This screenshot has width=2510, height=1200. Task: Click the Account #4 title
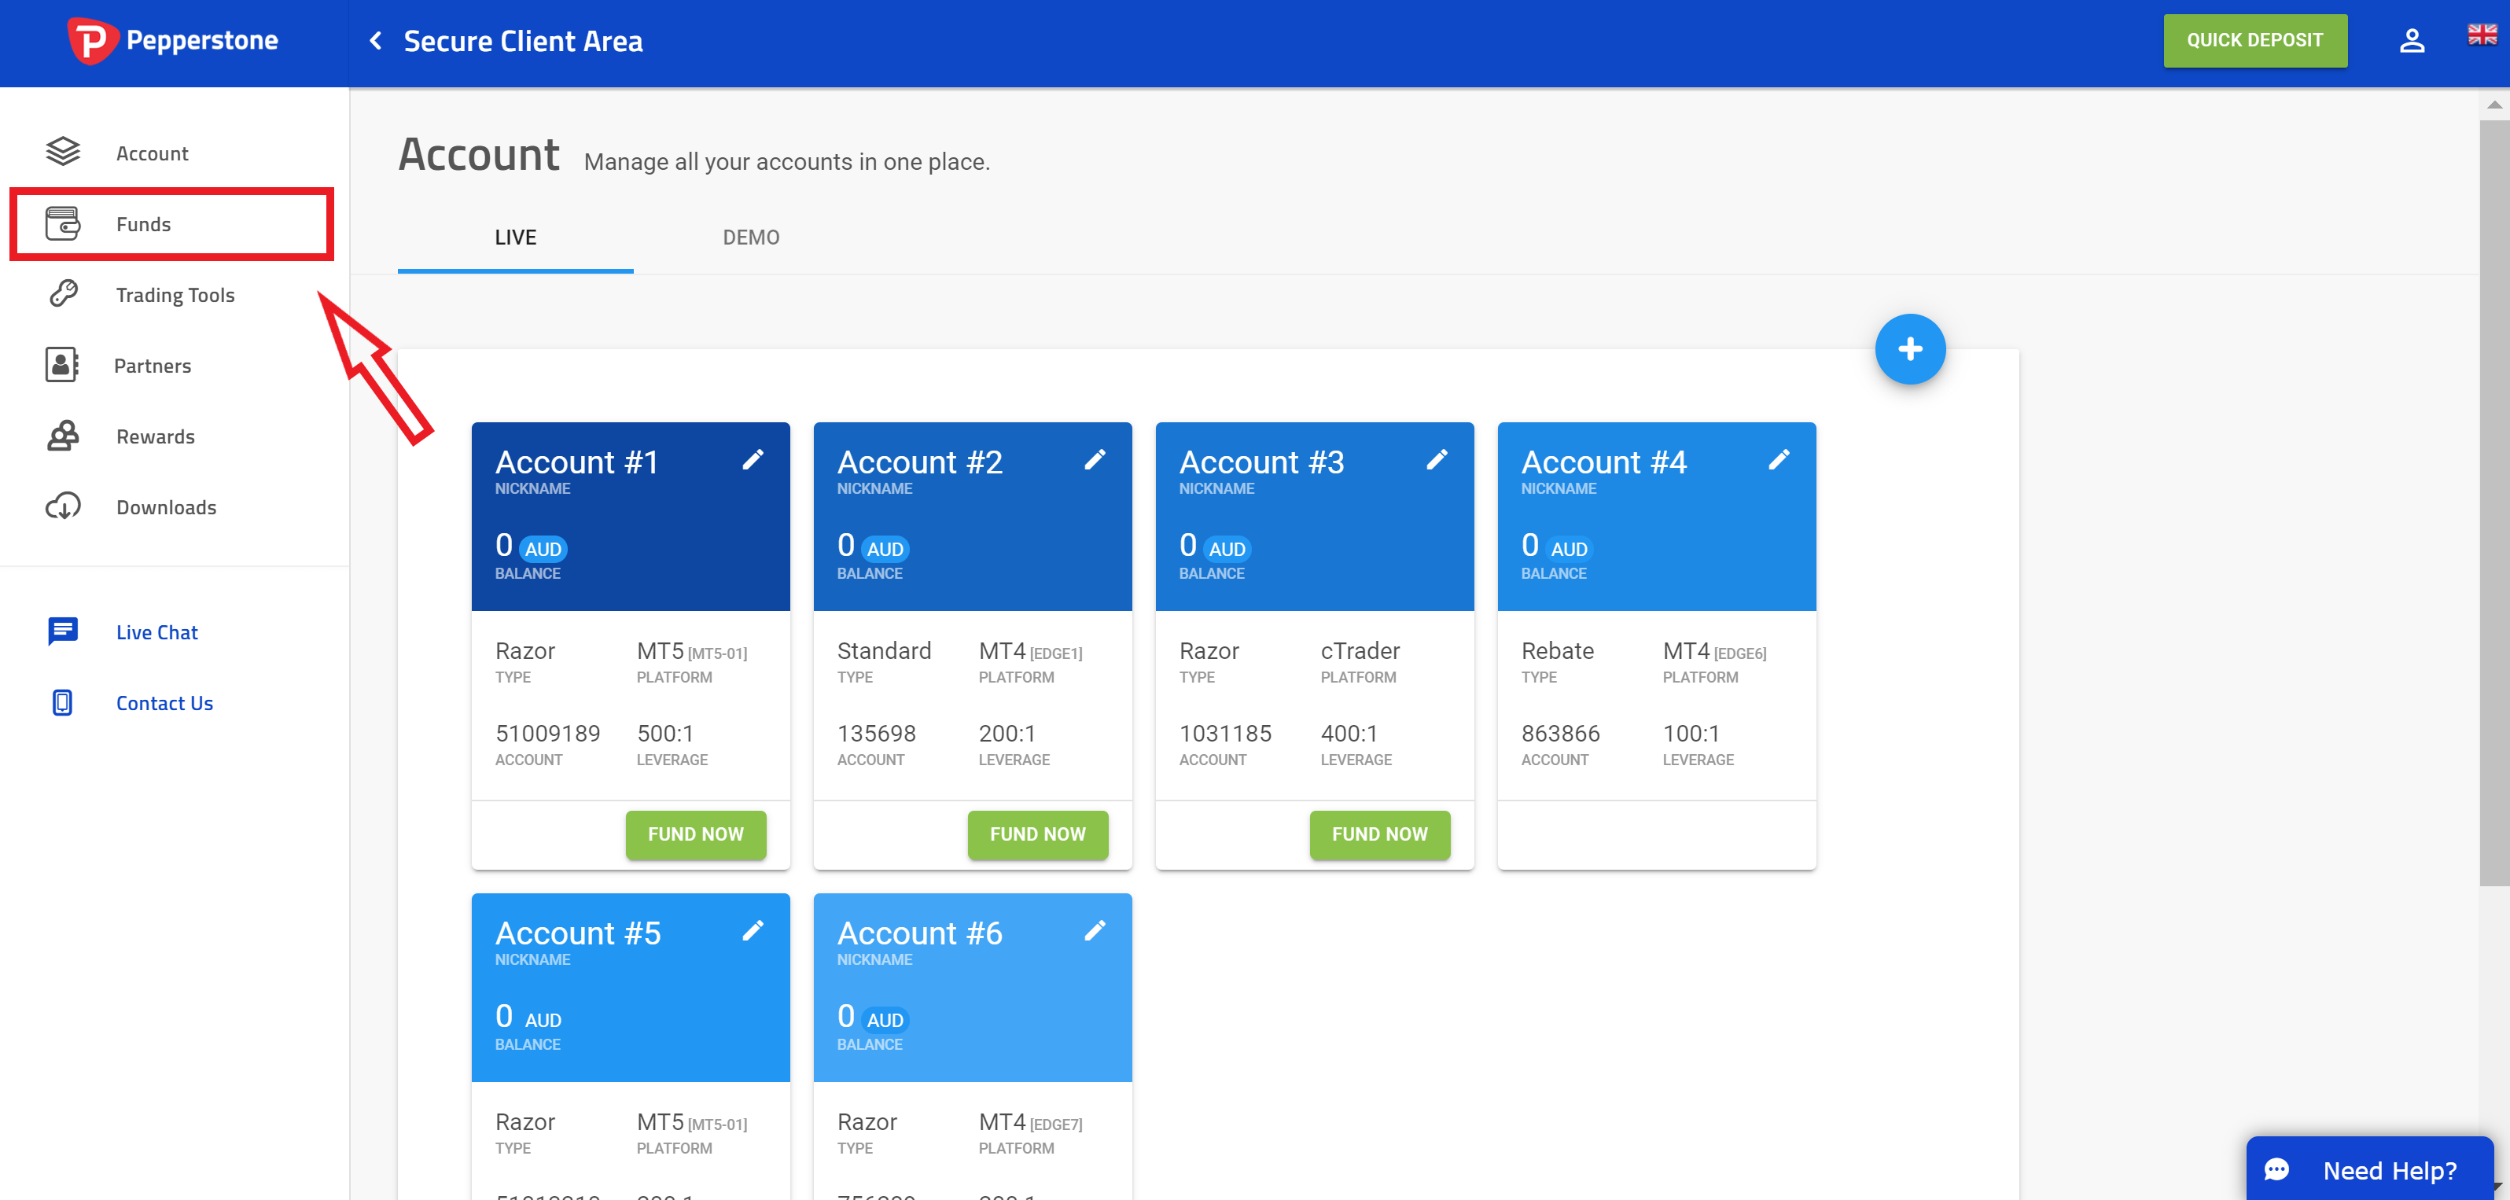click(1604, 462)
